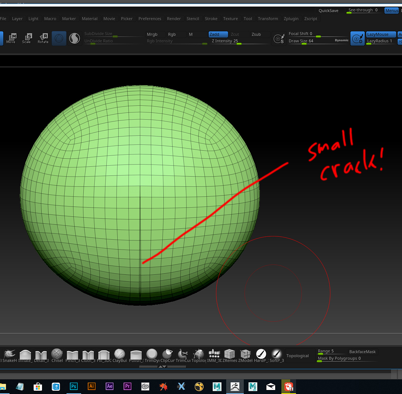
Task: Select the ClipCurve brush
Action: 167,356
